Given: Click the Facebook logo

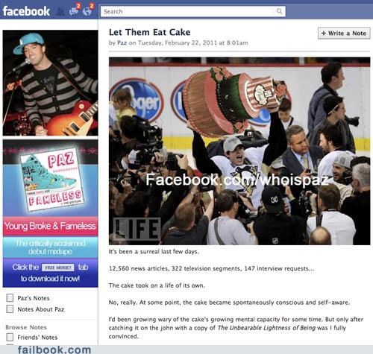Looking at the screenshot, I should (26, 11).
